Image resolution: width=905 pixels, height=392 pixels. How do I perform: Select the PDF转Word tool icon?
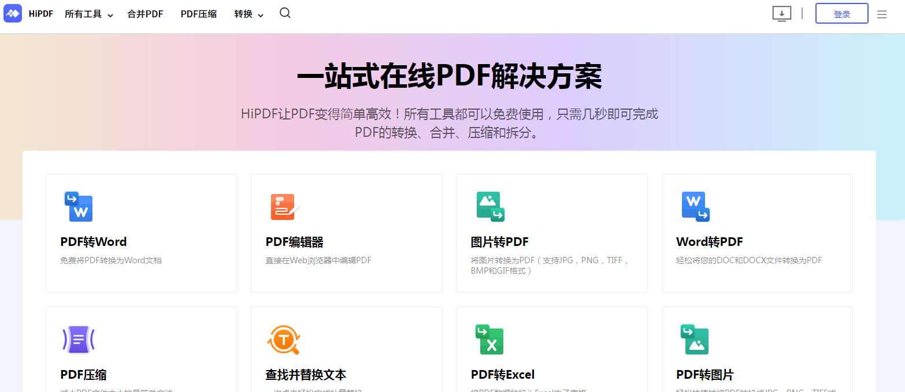click(x=79, y=207)
